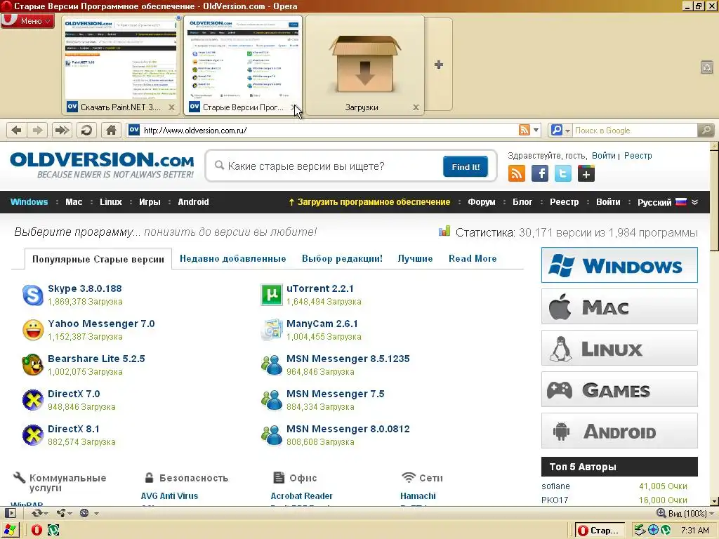The width and height of the screenshot is (719, 539).
Task: Switch to the Лучшие tab
Action: click(415, 258)
